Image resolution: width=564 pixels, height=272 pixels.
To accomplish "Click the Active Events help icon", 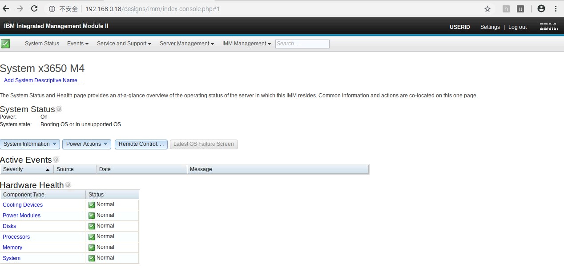I will 56,159.
